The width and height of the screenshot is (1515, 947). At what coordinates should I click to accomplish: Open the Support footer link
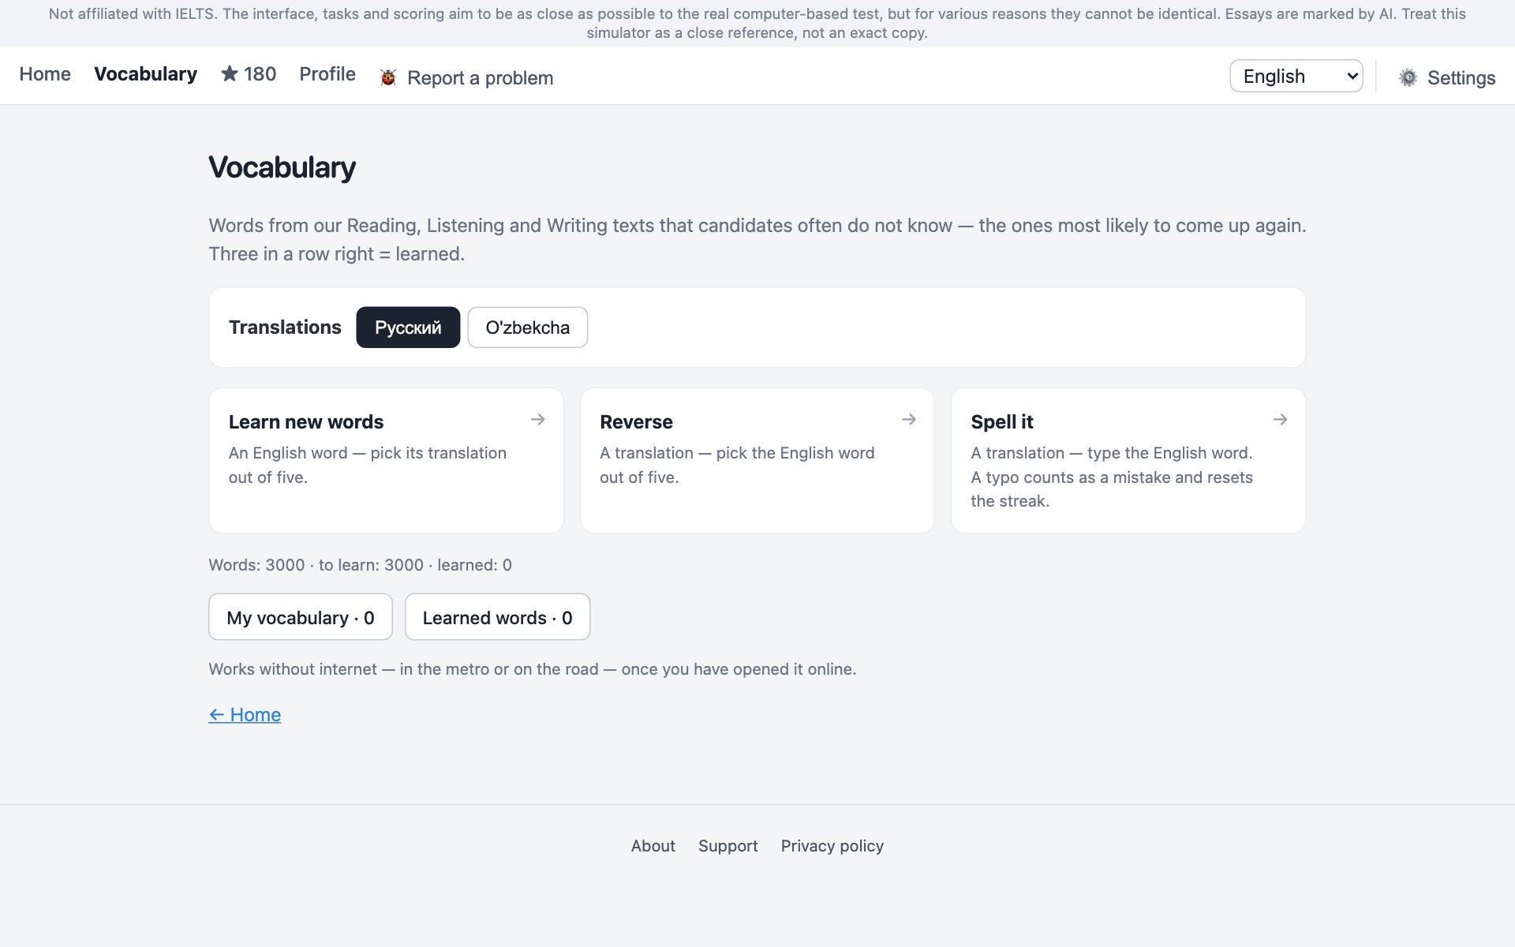click(728, 846)
